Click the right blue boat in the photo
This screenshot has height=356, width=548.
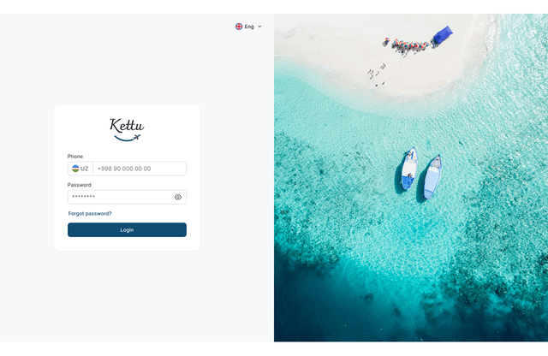(x=432, y=177)
